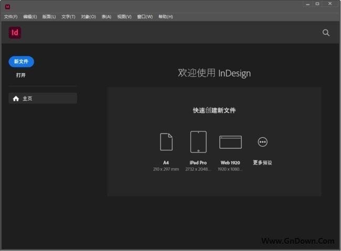Click the small InDesign title bar icon

pyautogui.click(x=7, y=7)
